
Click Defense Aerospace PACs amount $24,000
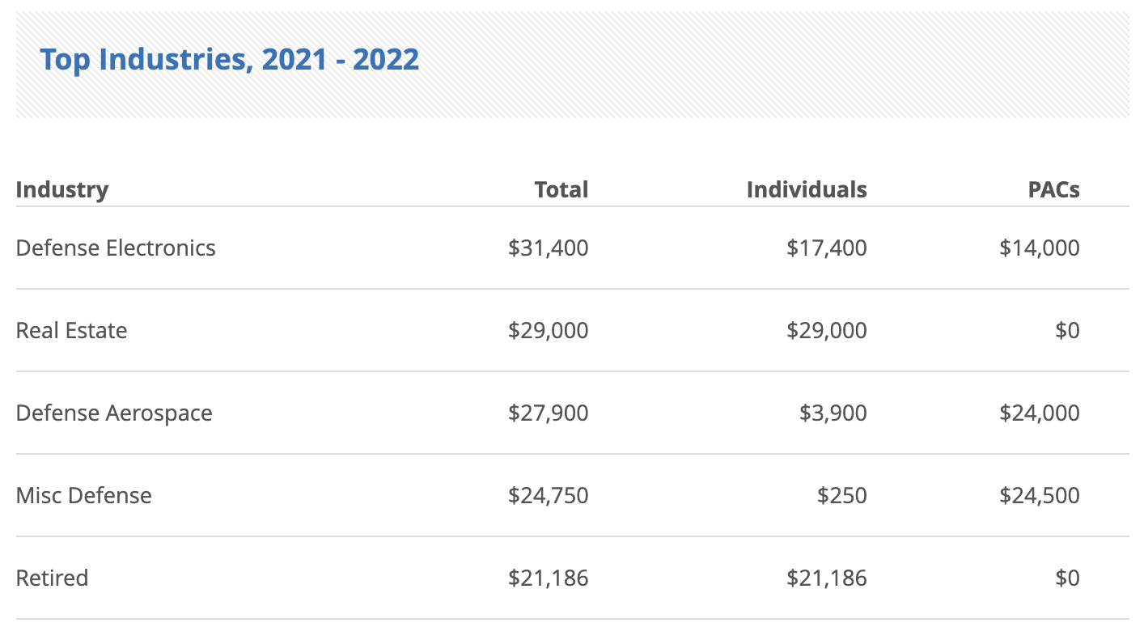[x=1039, y=413]
